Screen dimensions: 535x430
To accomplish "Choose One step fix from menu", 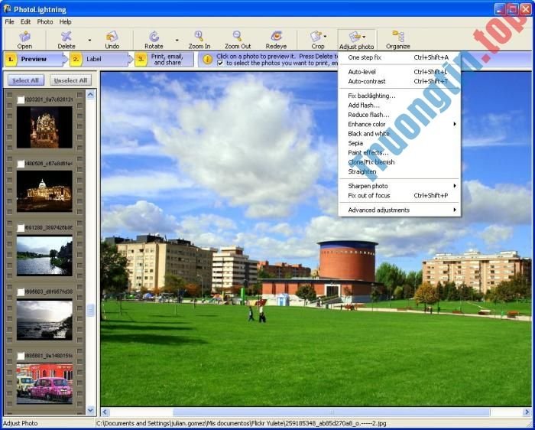I will [400, 57].
